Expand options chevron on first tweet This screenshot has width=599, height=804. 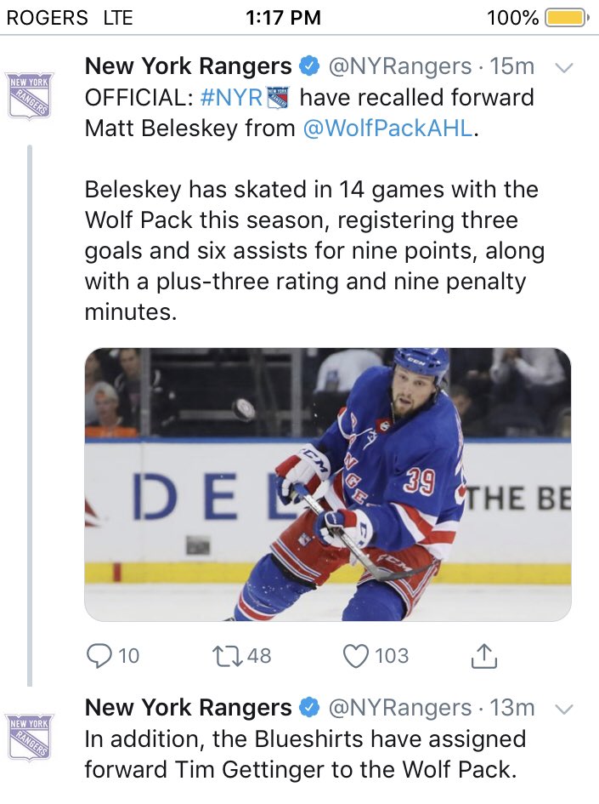tap(563, 66)
